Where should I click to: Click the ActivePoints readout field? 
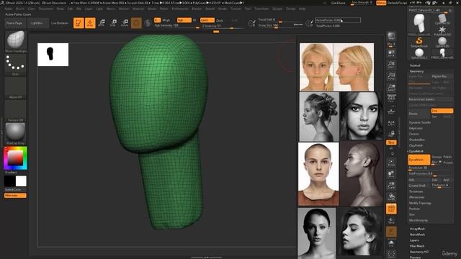338,20
